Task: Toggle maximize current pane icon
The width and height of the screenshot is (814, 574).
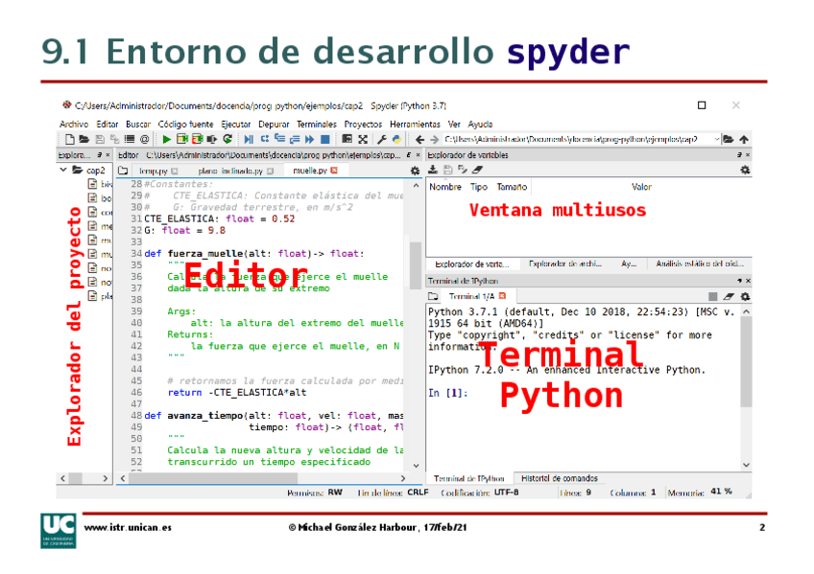Action: click(x=347, y=139)
